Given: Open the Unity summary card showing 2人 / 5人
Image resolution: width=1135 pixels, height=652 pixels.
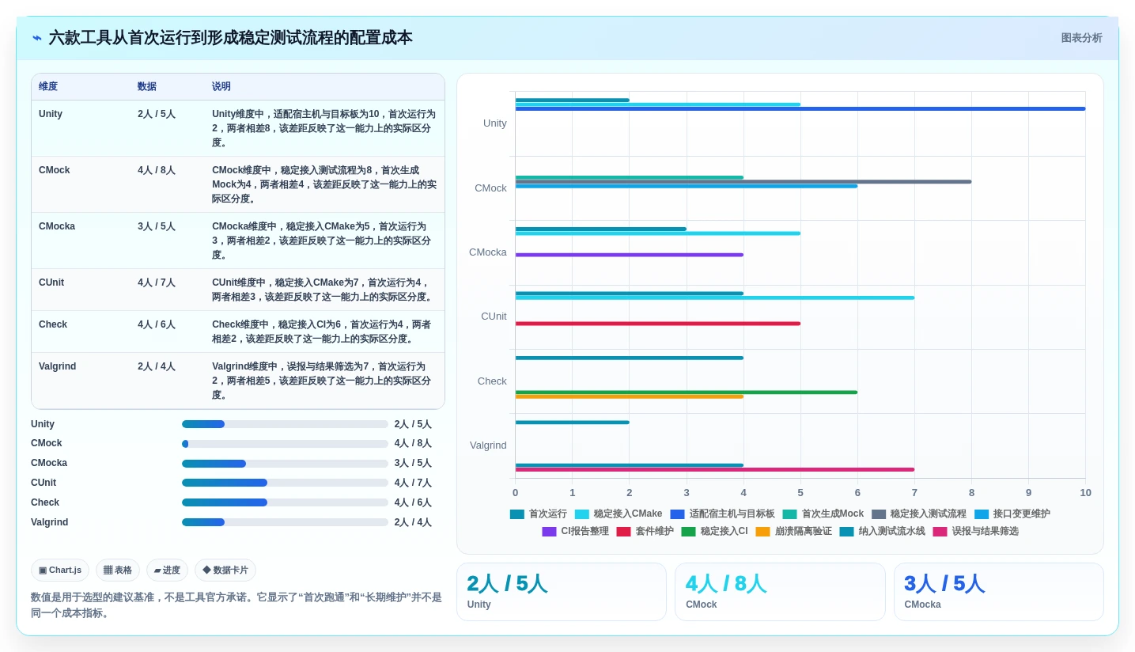Looking at the screenshot, I should tap(562, 592).
